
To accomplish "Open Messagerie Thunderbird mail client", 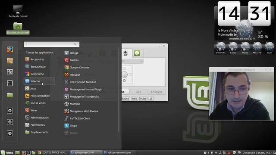I will 82,96.
